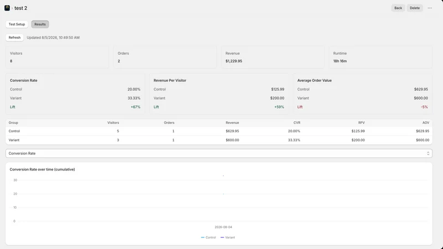Viewport: 443px width, 249px height.
Task: Click the Orders column header in table
Action: pos(169,123)
